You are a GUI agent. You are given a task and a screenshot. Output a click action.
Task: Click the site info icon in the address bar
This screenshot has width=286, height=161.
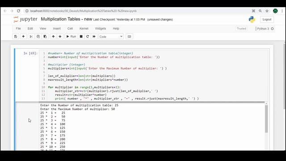point(27,11)
